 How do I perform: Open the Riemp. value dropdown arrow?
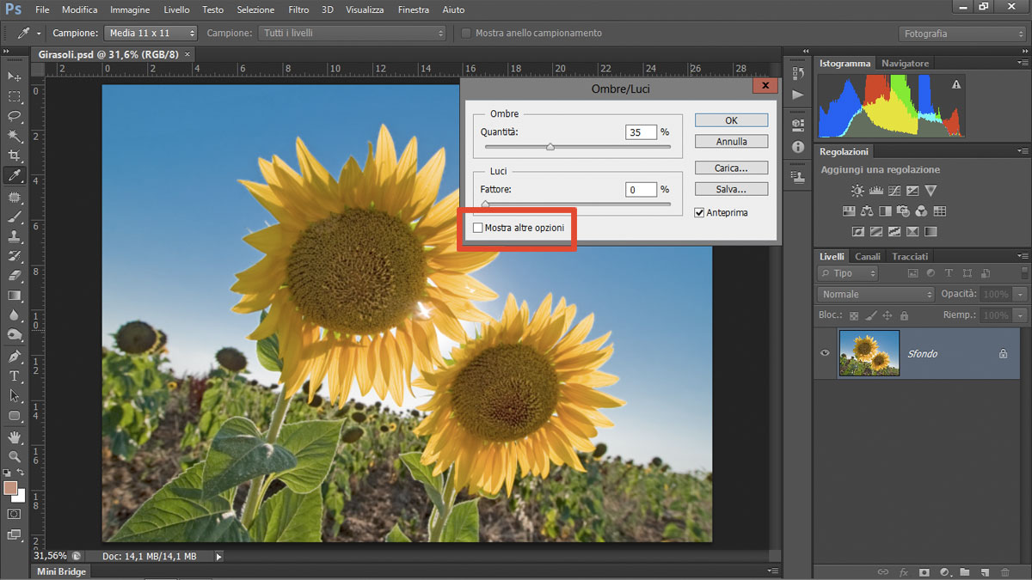[x=1020, y=315]
